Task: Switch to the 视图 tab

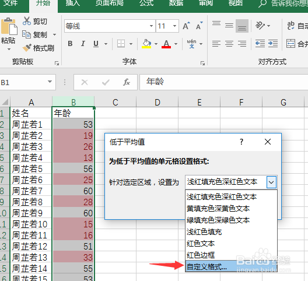Action: click(x=235, y=3)
